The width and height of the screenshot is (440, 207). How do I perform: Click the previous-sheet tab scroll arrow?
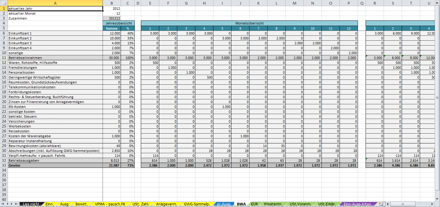[7, 204]
